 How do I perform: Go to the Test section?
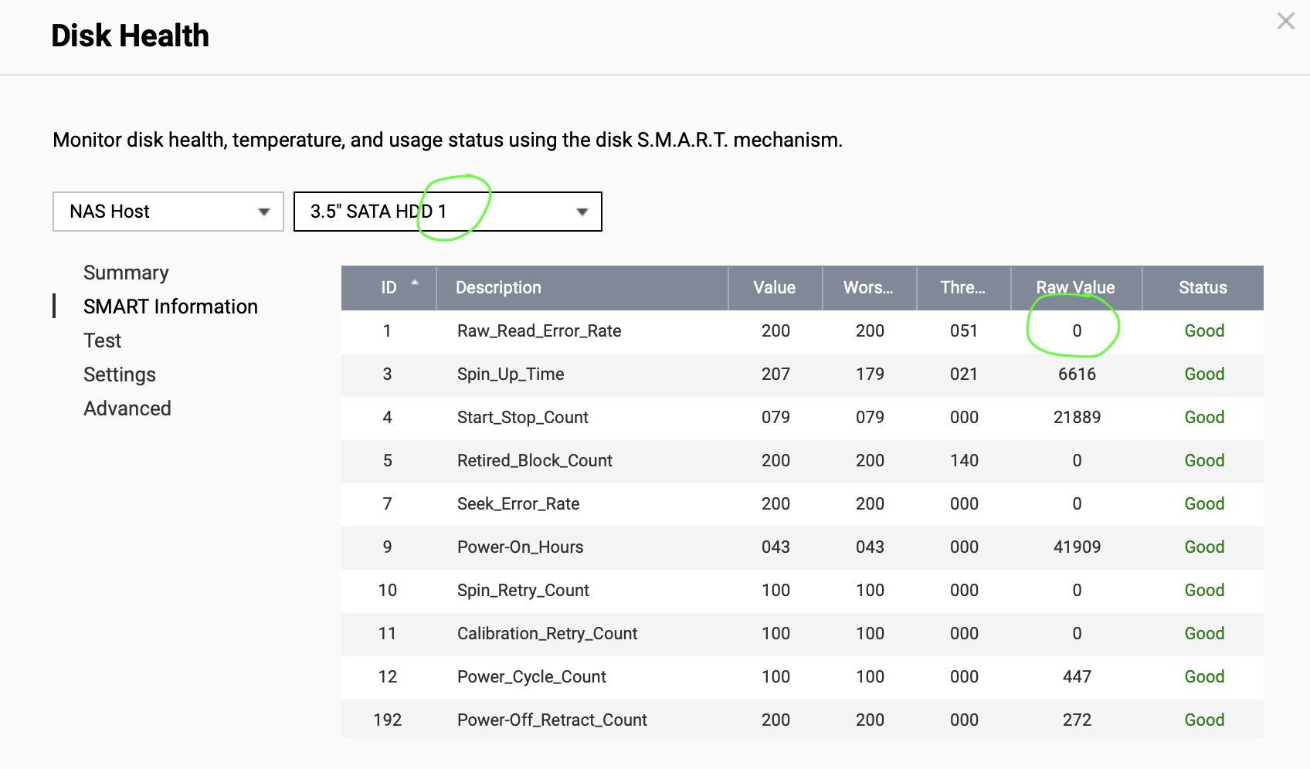(x=103, y=340)
